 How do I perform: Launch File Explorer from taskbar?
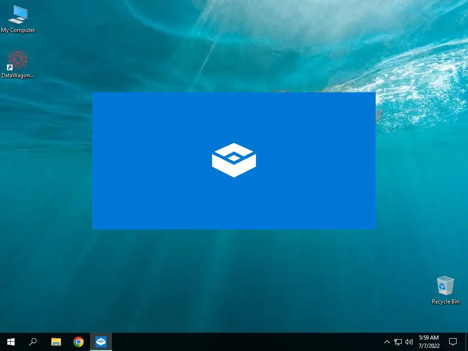pyautogui.click(x=56, y=342)
